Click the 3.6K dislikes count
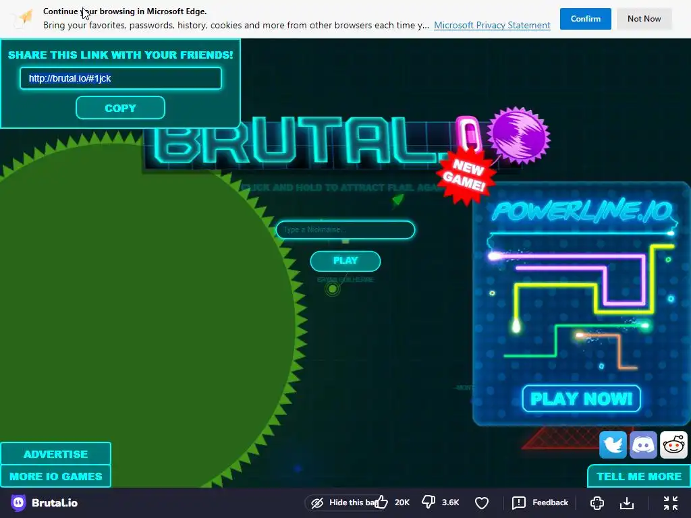Image resolution: width=691 pixels, height=518 pixels. pos(450,502)
